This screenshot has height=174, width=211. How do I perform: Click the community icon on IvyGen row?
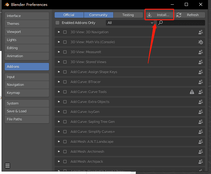(x=201, y=112)
